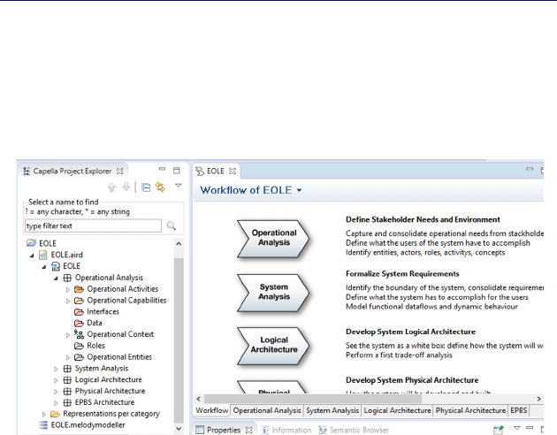The height and width of the screenshot is (435, 557).
Task: Click the move down arrow in Project Explorer toolbar
Action: pos(126,187)
